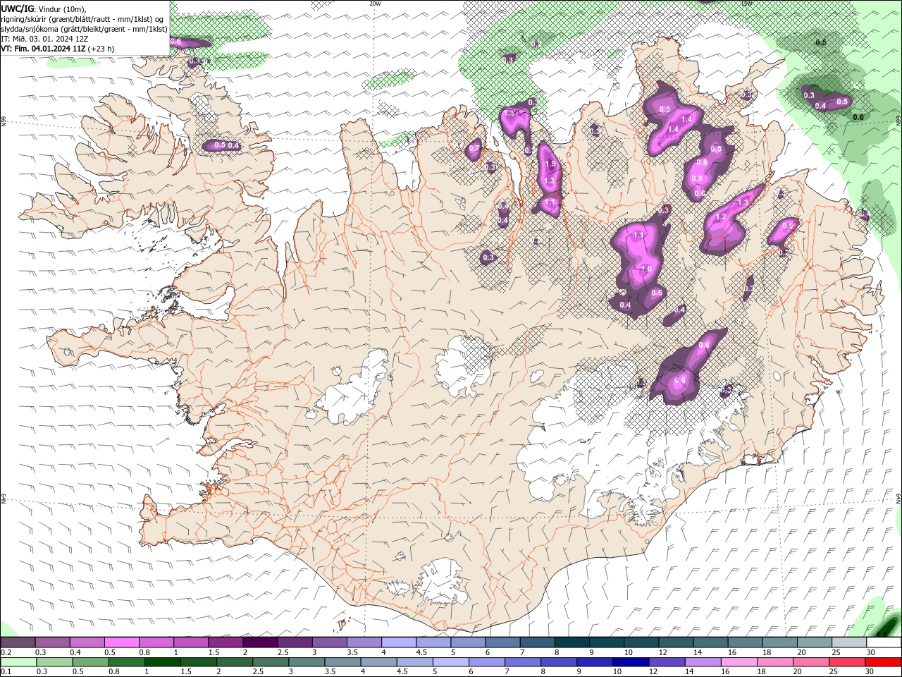This screenshot has height=677, width=902.
Task: Select the bright red 30 swatch in lower legend row
Action: pyautogui.click(x=883, y=662)
